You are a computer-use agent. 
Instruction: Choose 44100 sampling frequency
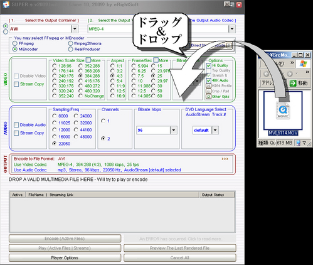(x=76, y=130)
